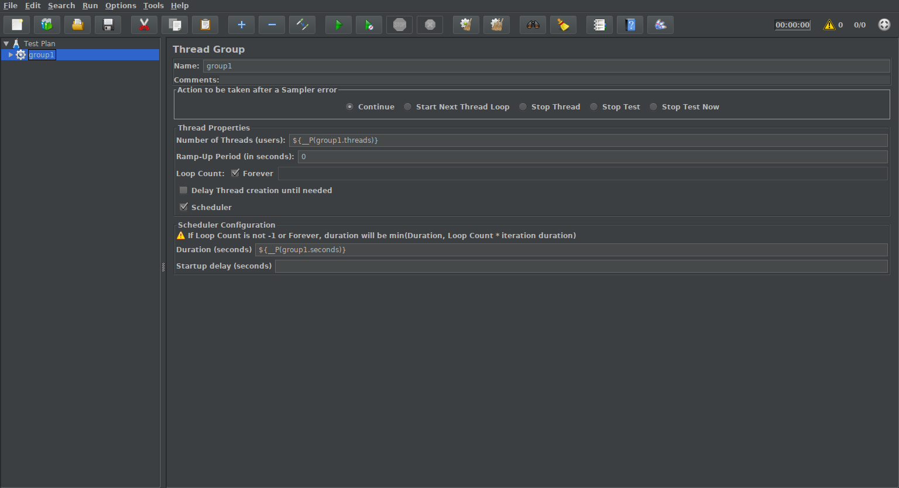Viewport: 899px width, 488px height.
Task: Click the Save floppy disk icon
Action: (x=108, y=25)
